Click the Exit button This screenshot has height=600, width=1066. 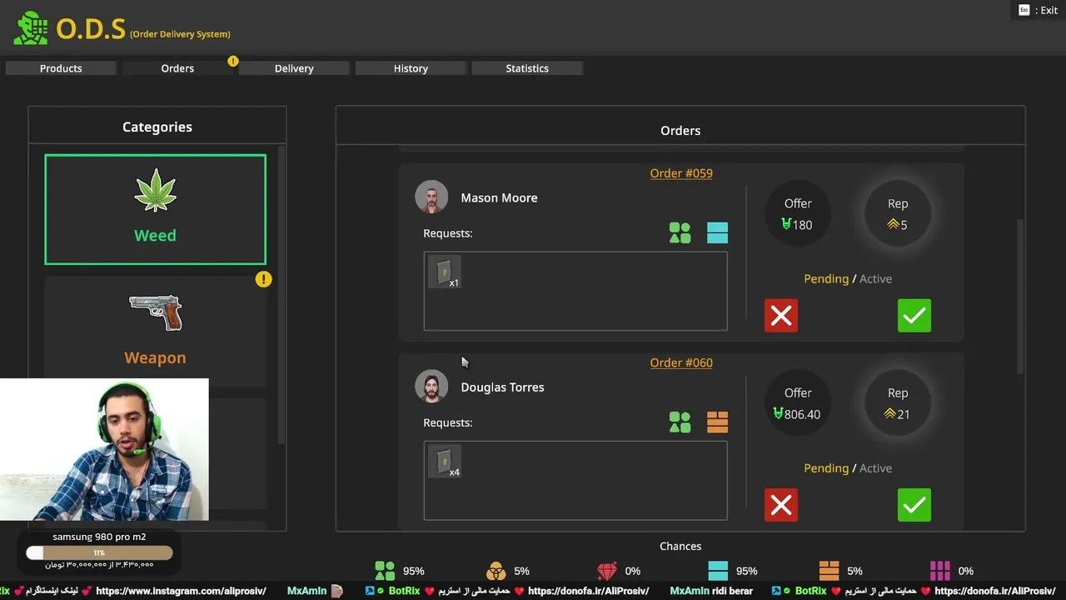[1038, 10]
